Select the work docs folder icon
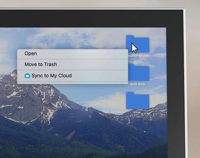The width and height of the screenshot is (200, 158). 138,72
